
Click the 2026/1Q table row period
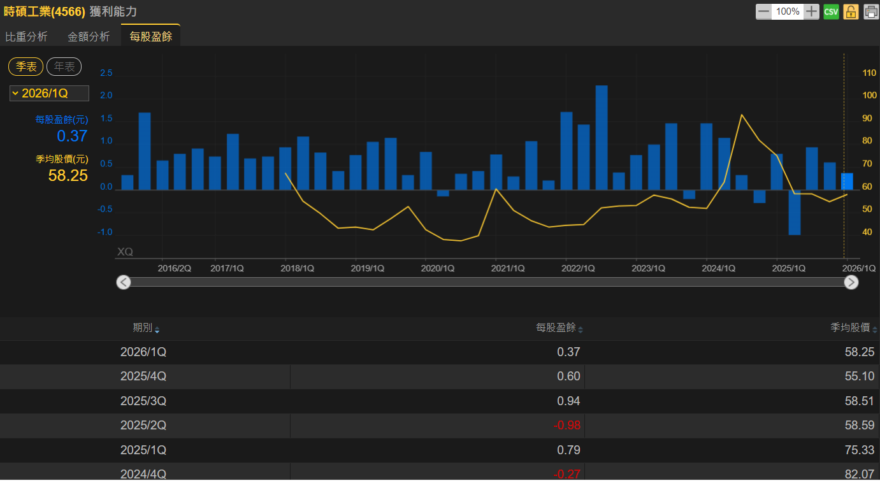coord(143,352)
